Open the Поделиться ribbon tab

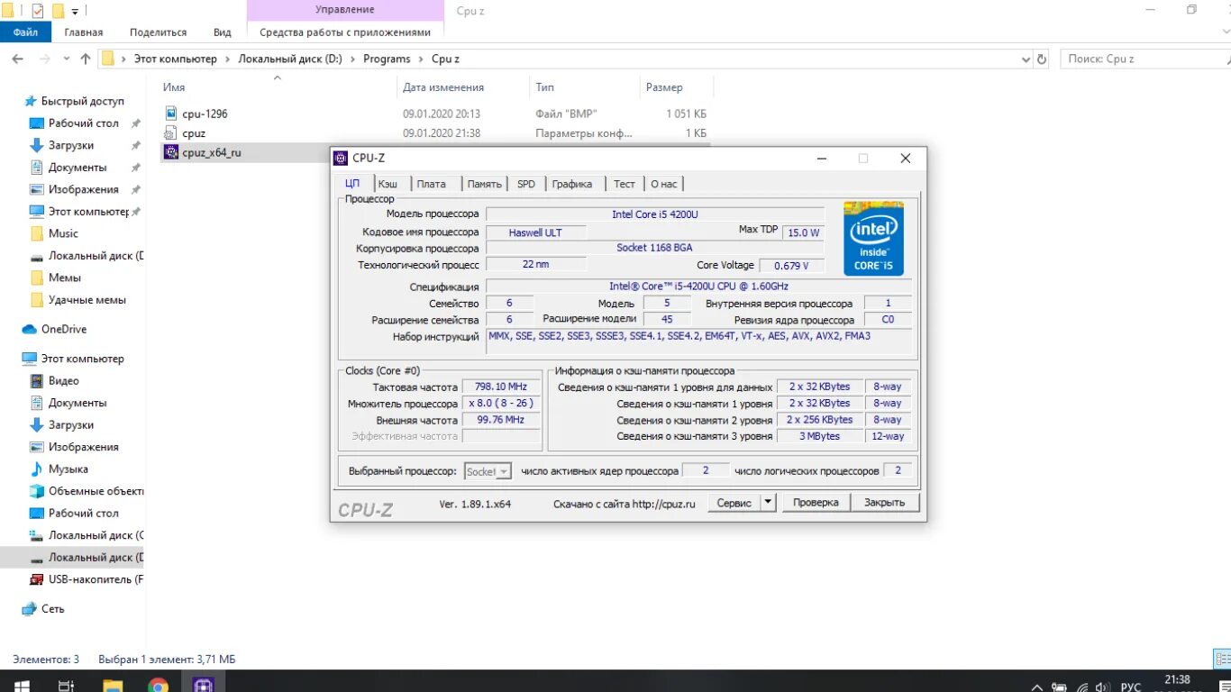coord(158,32)
